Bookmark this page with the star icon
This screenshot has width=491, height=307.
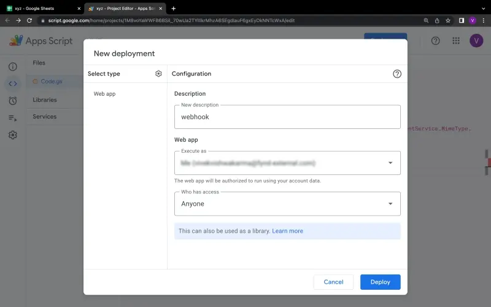click(x=448, y=20)
